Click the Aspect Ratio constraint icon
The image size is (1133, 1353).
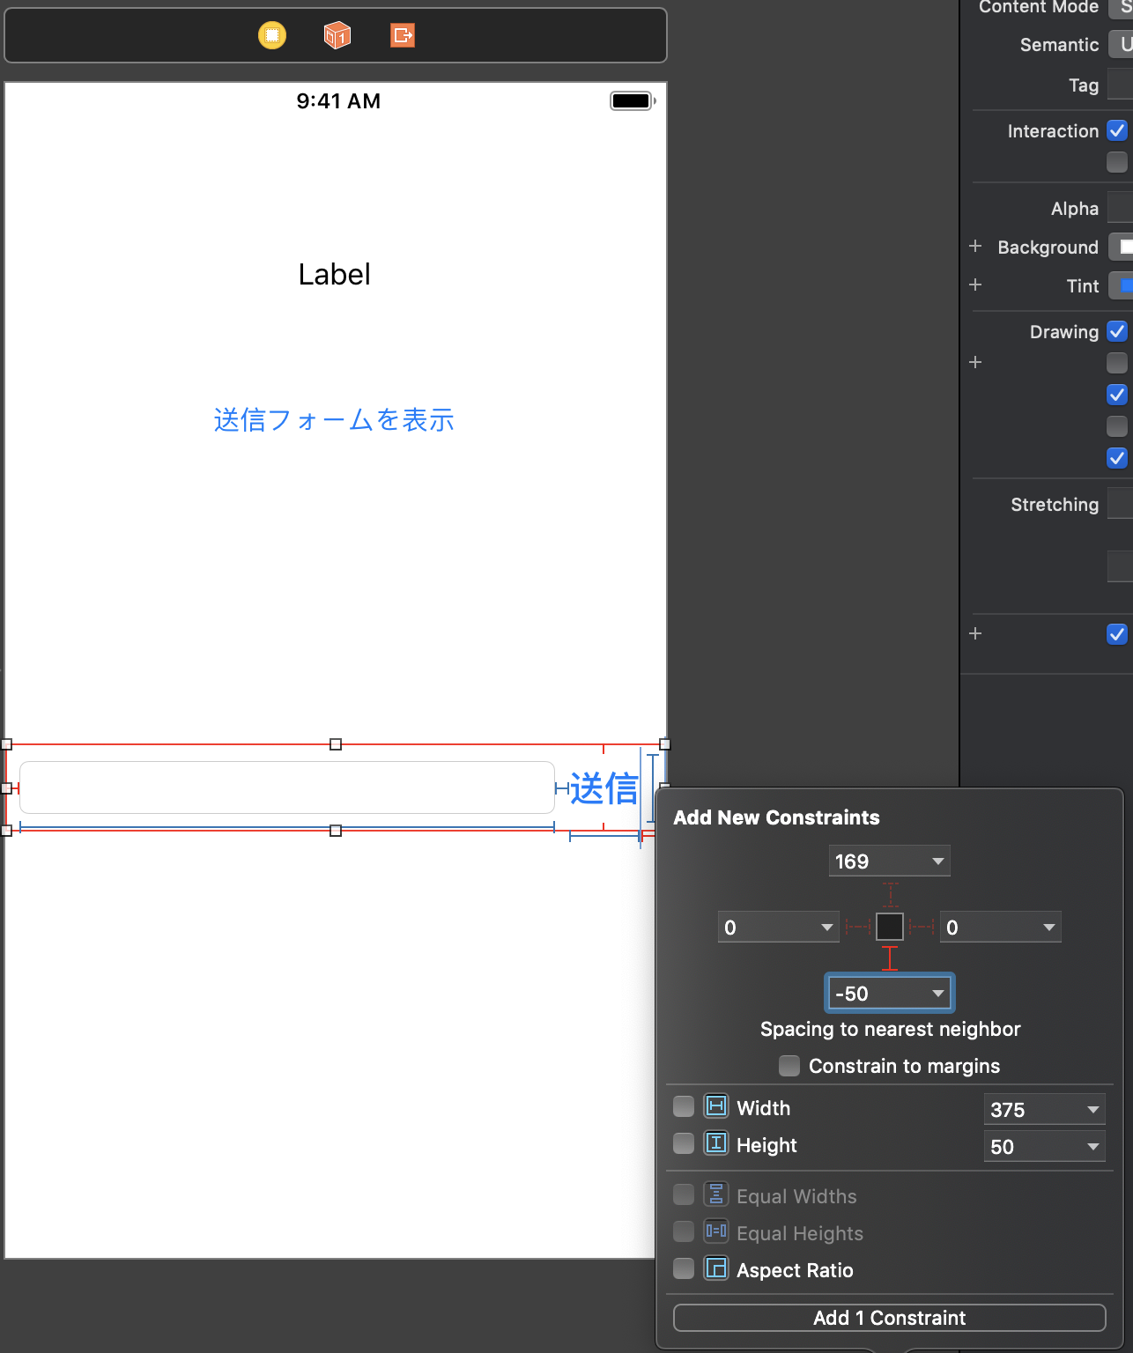tap(715, 1268)
